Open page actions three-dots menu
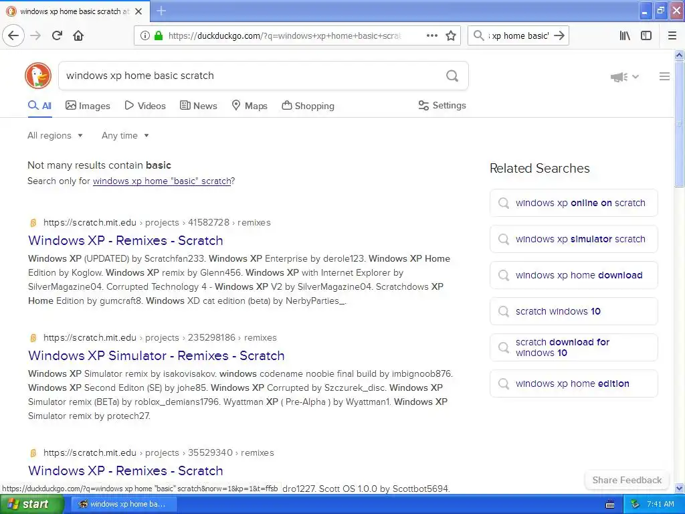Viewport: 685px width, 514px height. click(431, 35)
